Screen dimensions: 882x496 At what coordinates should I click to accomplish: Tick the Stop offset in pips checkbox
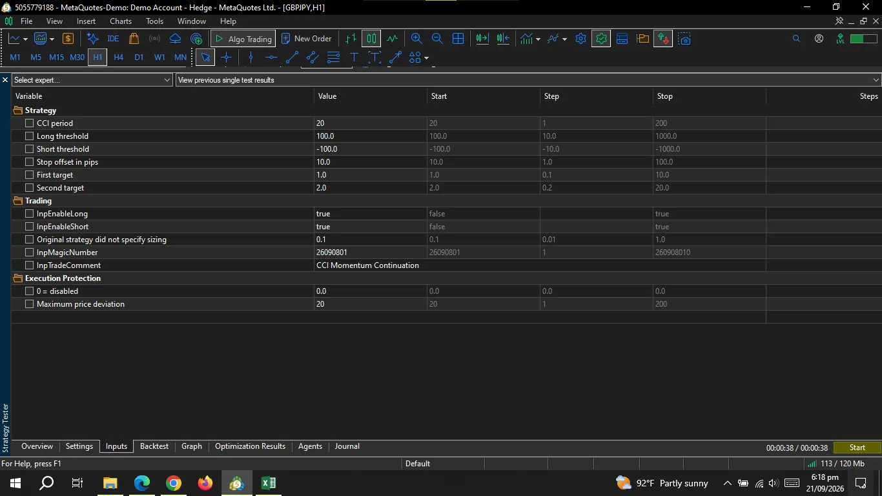coord(29,162)
